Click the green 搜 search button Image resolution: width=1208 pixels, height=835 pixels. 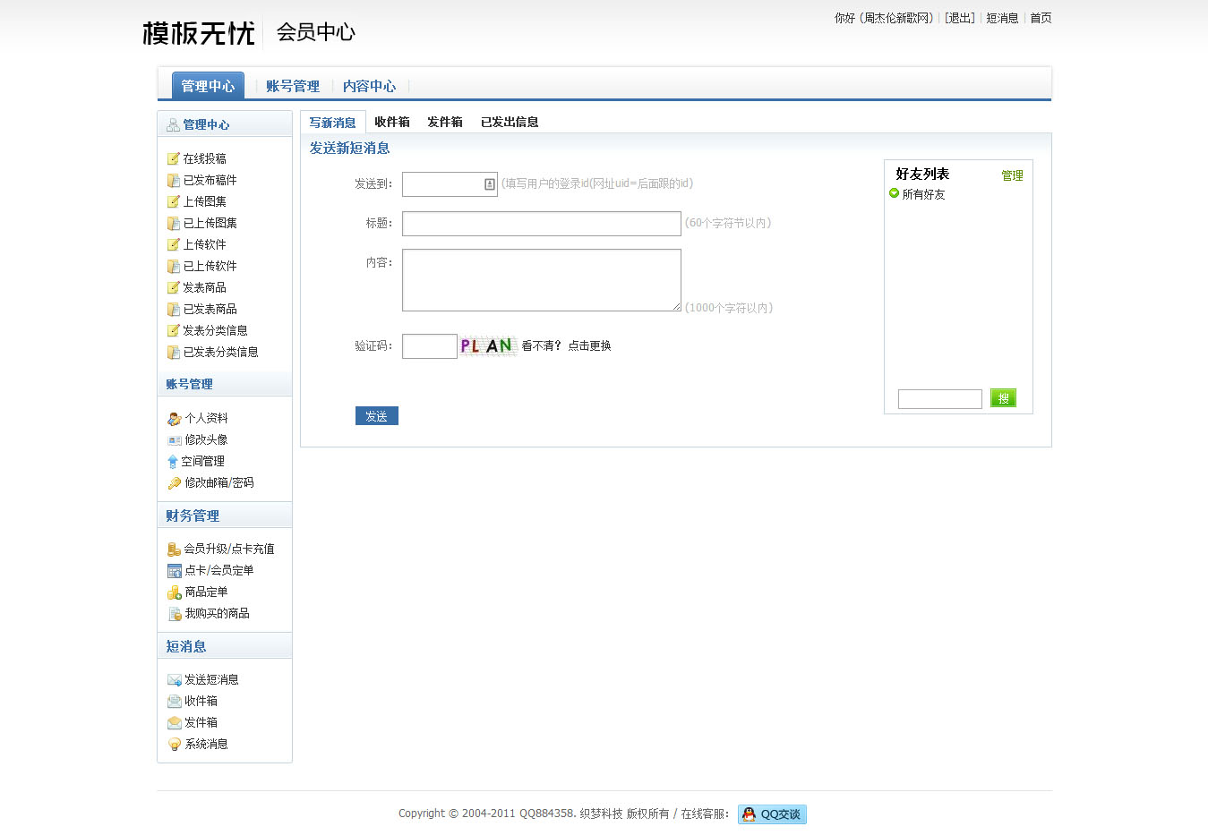[1003, 398]
